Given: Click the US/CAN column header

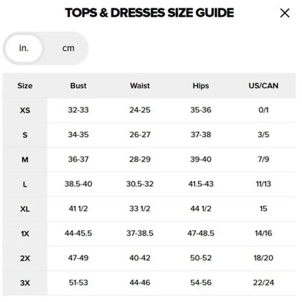Looking at the screenshot, I should pyautogui.click(x=263, y=86).
